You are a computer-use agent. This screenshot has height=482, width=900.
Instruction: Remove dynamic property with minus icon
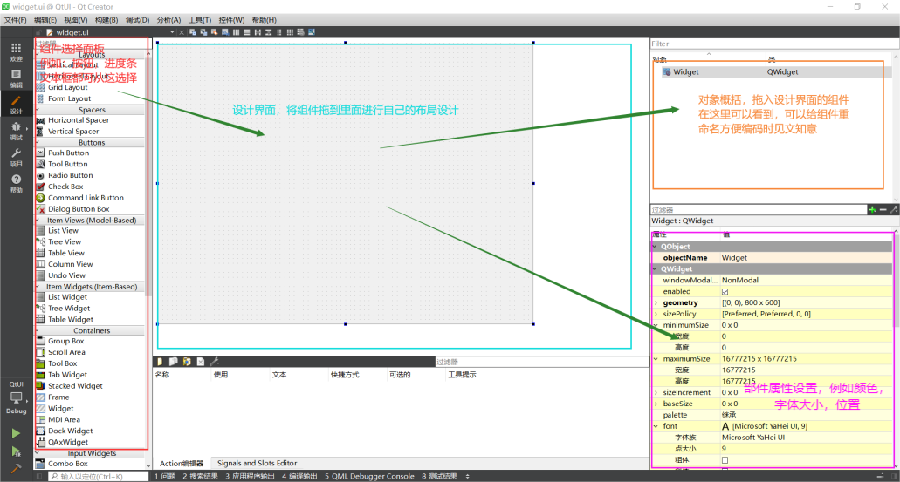tap(883, 210)
